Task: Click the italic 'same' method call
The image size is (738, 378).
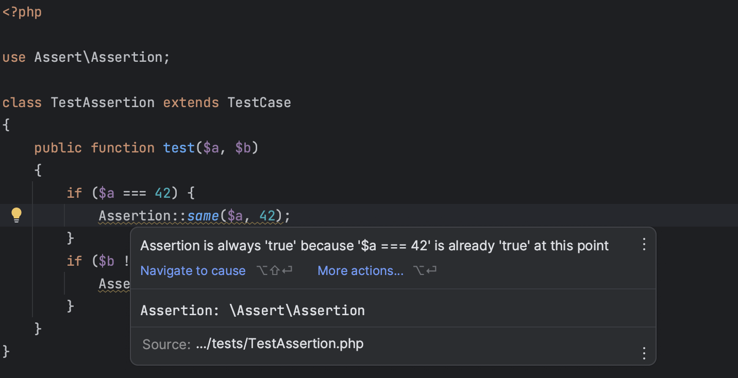Action: (x=203, y=216)
